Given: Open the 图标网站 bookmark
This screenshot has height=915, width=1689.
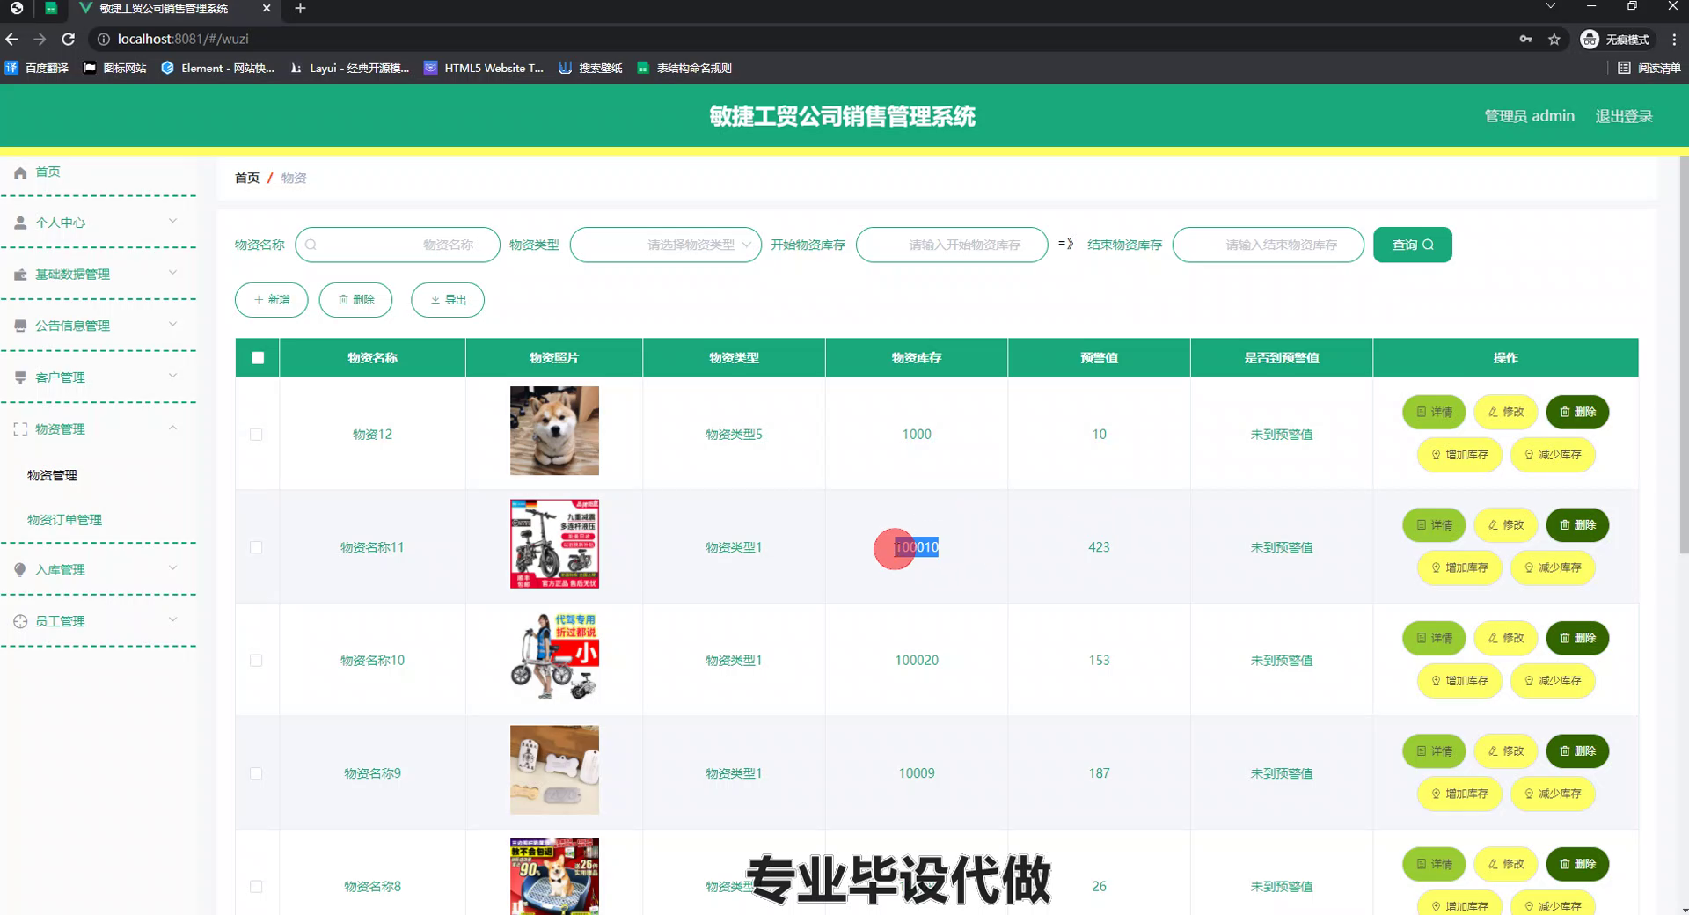Looking at the screenshot, I should click(x=114, y=68).
